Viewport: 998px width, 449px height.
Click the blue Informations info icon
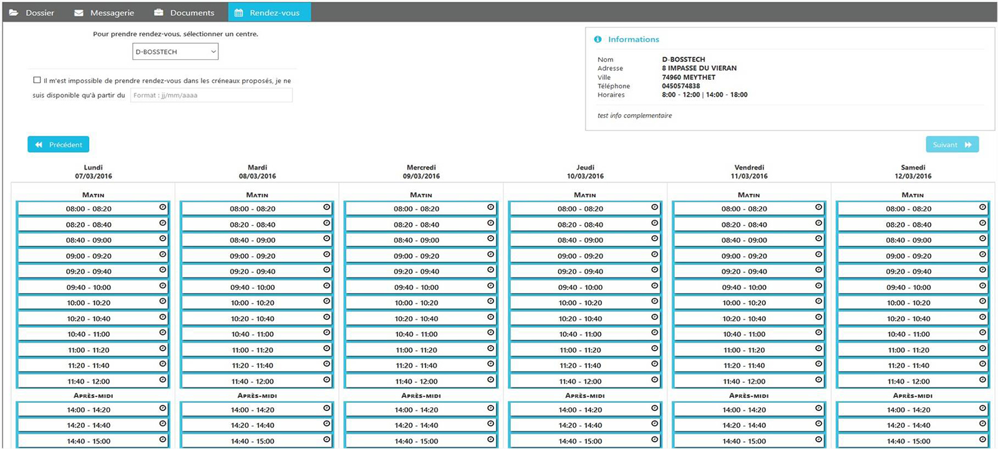598,39
